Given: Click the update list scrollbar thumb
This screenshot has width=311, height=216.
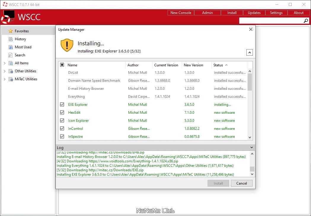Looking at the screenshot, I should tap(250, 82).
